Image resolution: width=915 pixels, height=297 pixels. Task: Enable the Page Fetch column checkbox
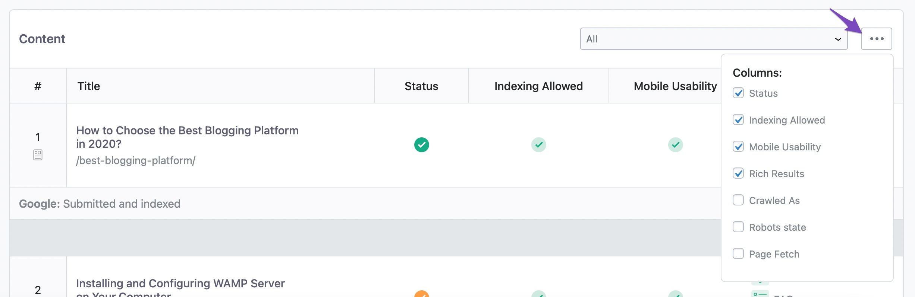click(738, 254)
